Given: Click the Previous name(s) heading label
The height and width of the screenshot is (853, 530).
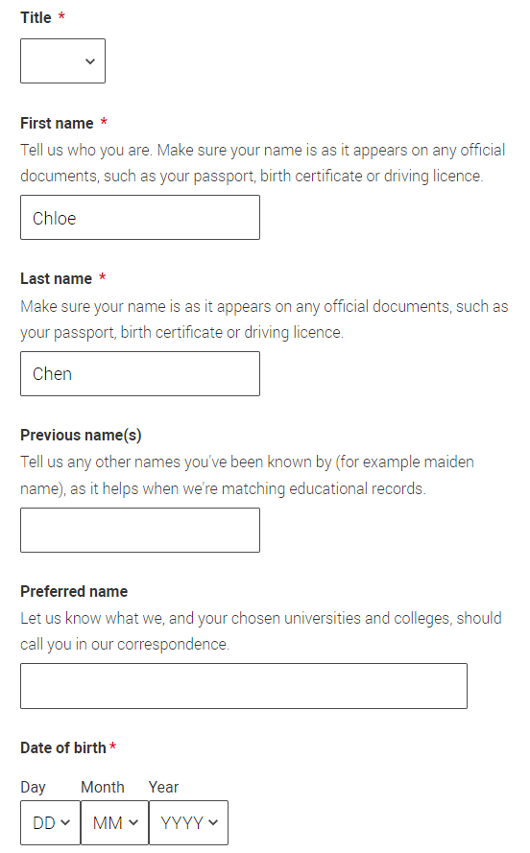Looking at the screenshot, I should tap(81, 436).
